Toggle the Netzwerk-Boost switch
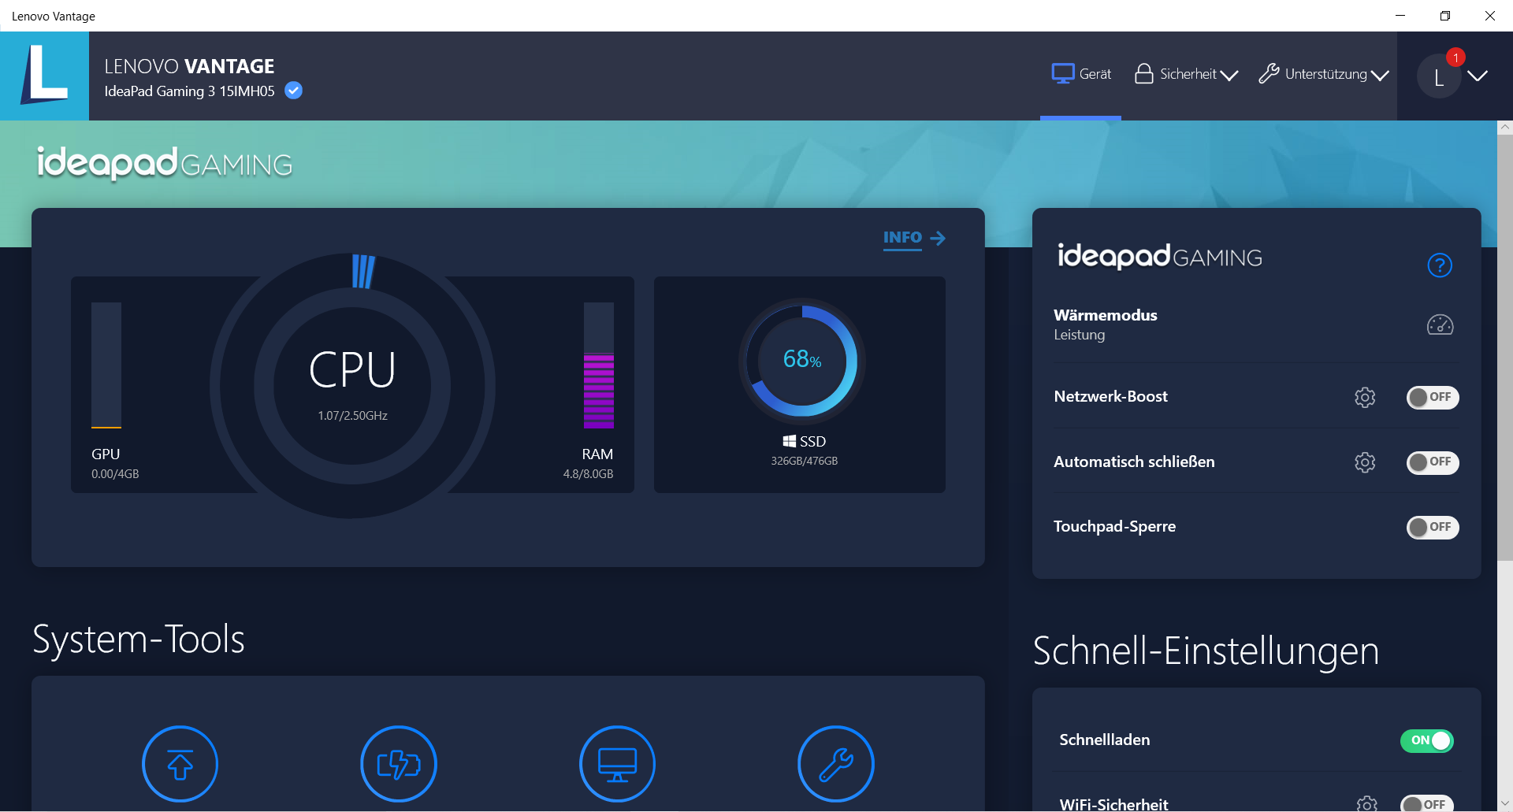Viewport: 1513px width, 812px height. 1433,397
